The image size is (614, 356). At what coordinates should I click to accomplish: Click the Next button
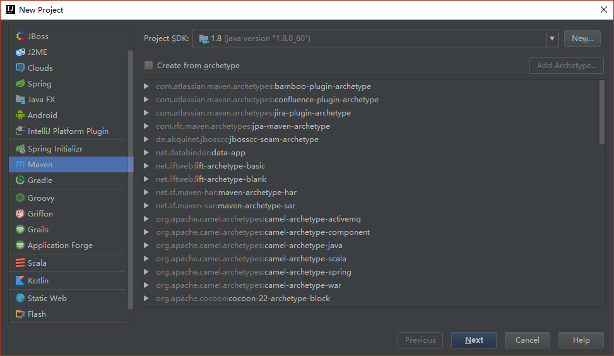click(474, 340)
